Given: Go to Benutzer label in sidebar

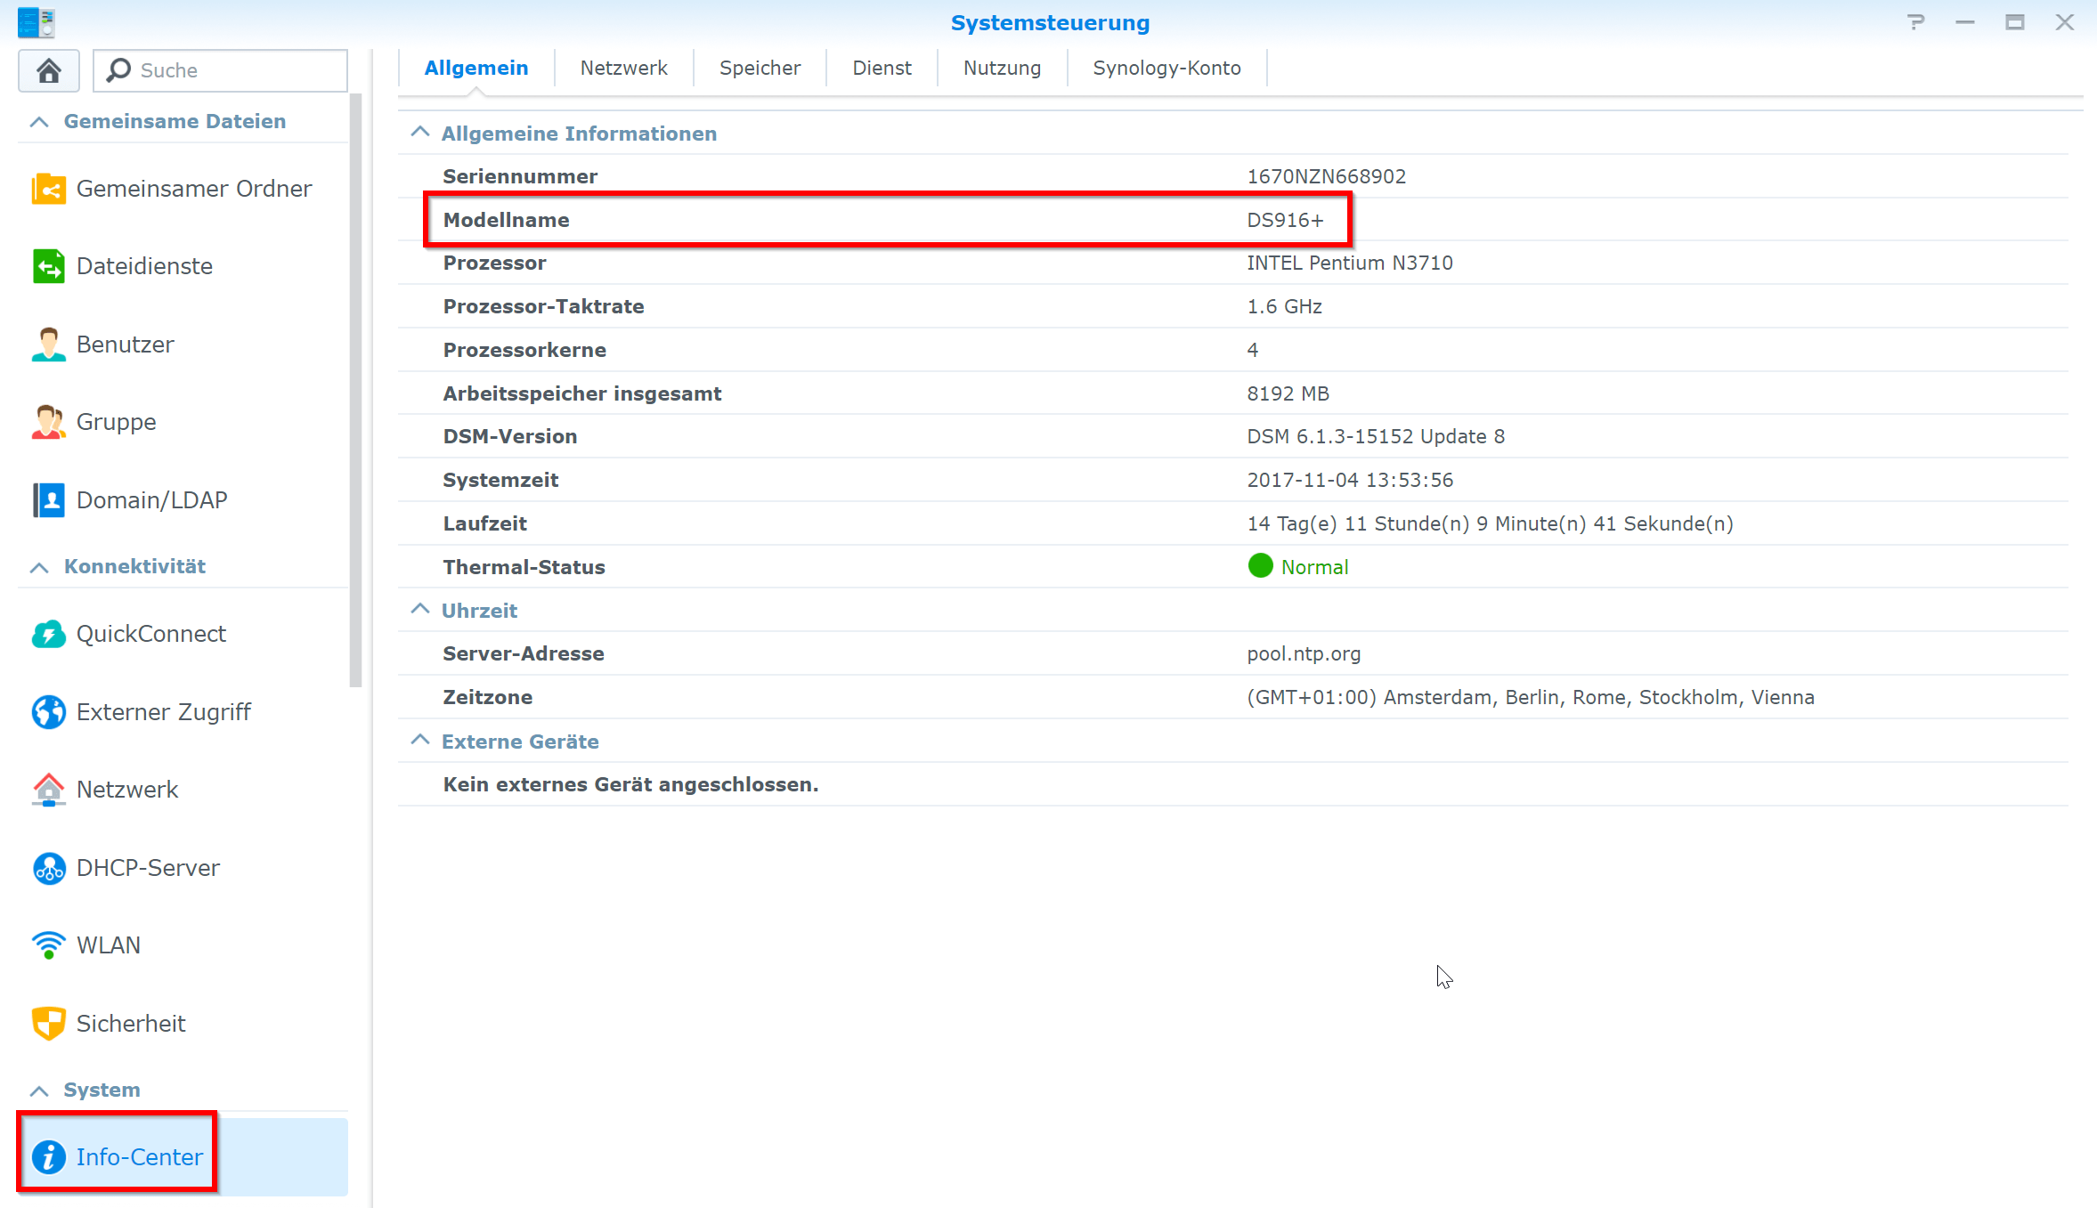Looking at the screenshot, I should click(126, 345).
